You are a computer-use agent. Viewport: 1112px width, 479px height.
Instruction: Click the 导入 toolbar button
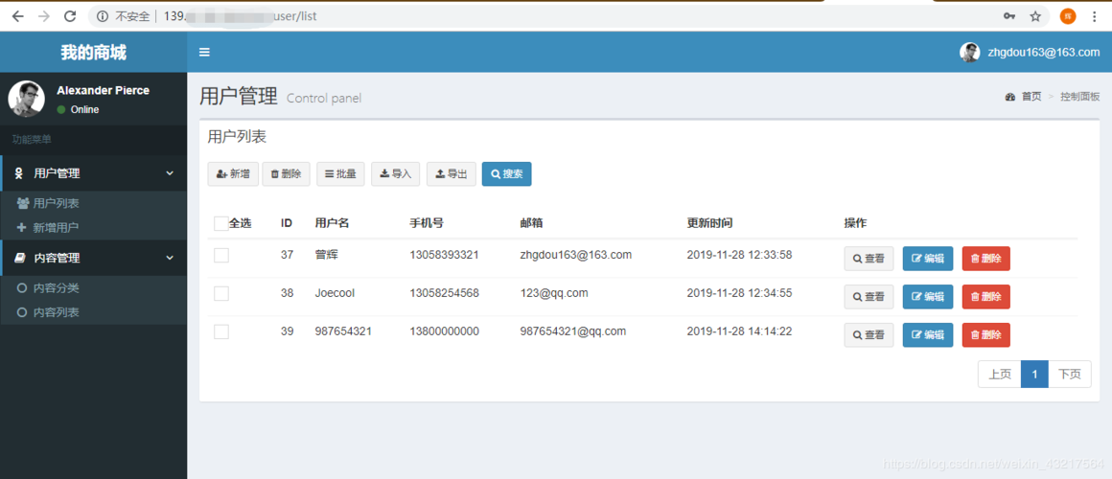(x=396, y=174)
